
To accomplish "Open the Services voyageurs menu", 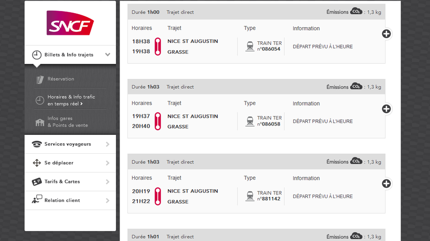I will coord(68,144).
